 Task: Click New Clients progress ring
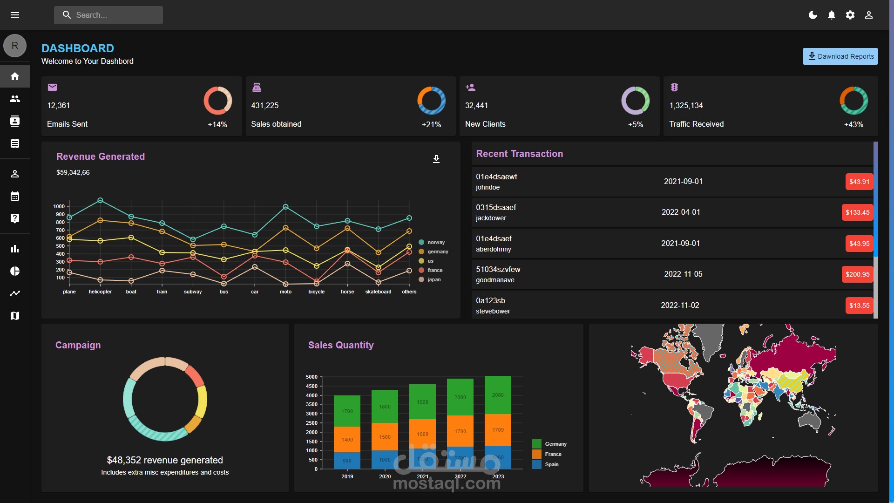[636, 101]
